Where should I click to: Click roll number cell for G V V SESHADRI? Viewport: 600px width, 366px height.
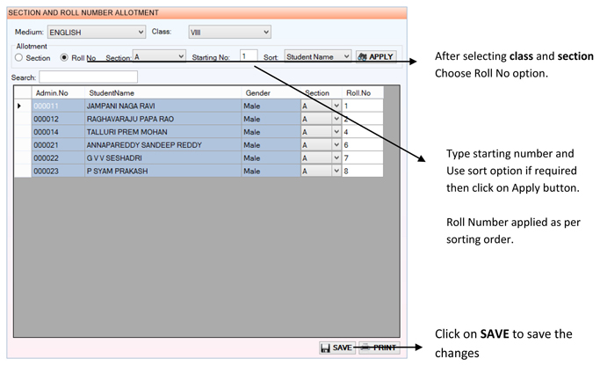click(363, 157)
